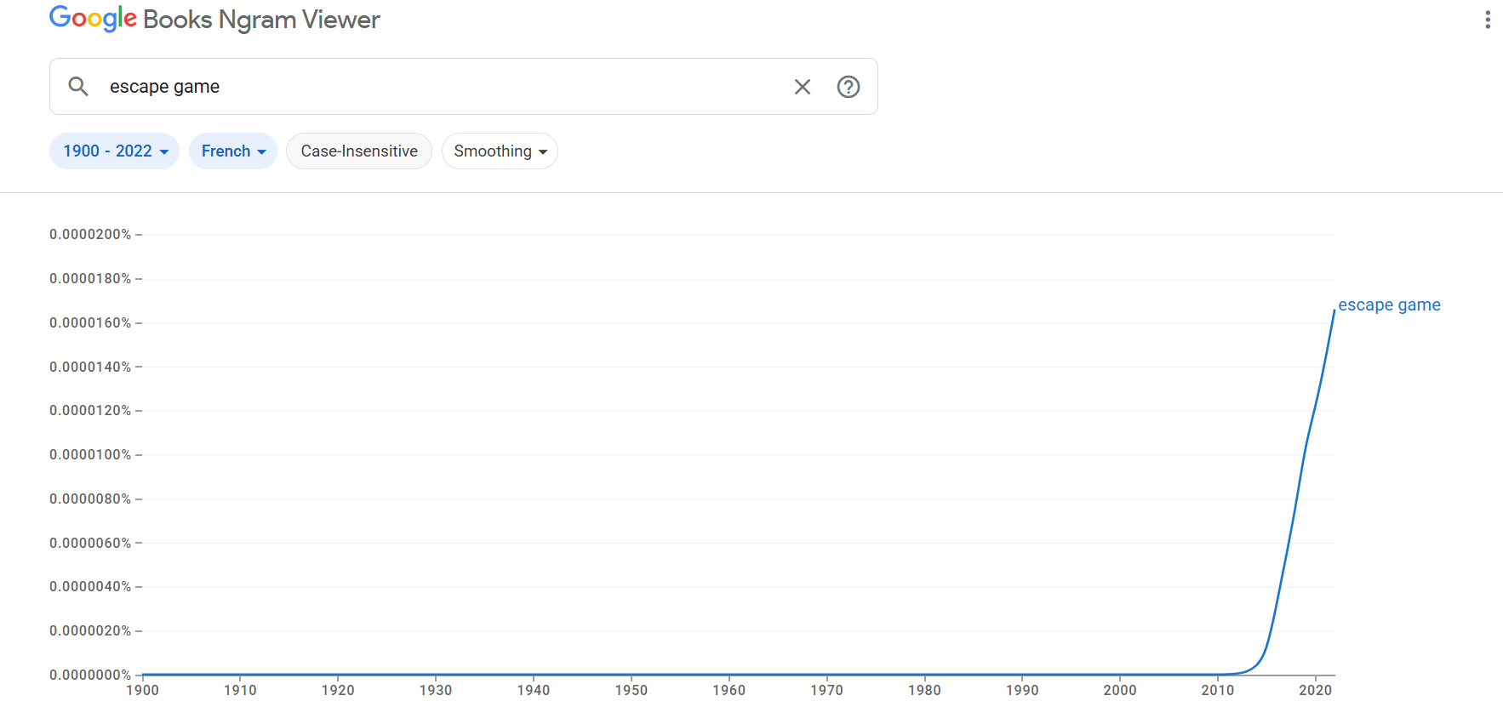Click the 1900 tick on the x-axis
Viewport: 1503px width, 701px height.
(142, 690)
